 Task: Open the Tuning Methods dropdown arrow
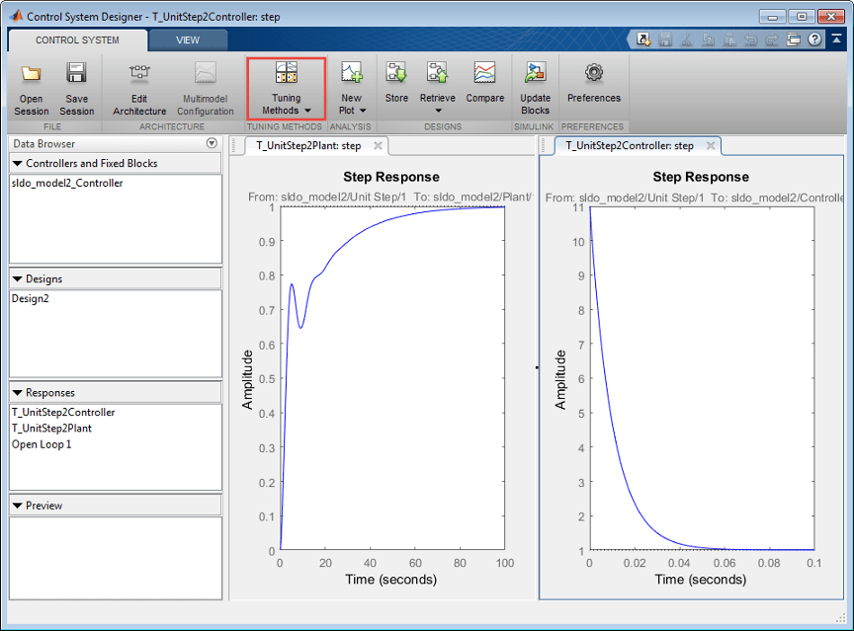click(x=307, y=111)
